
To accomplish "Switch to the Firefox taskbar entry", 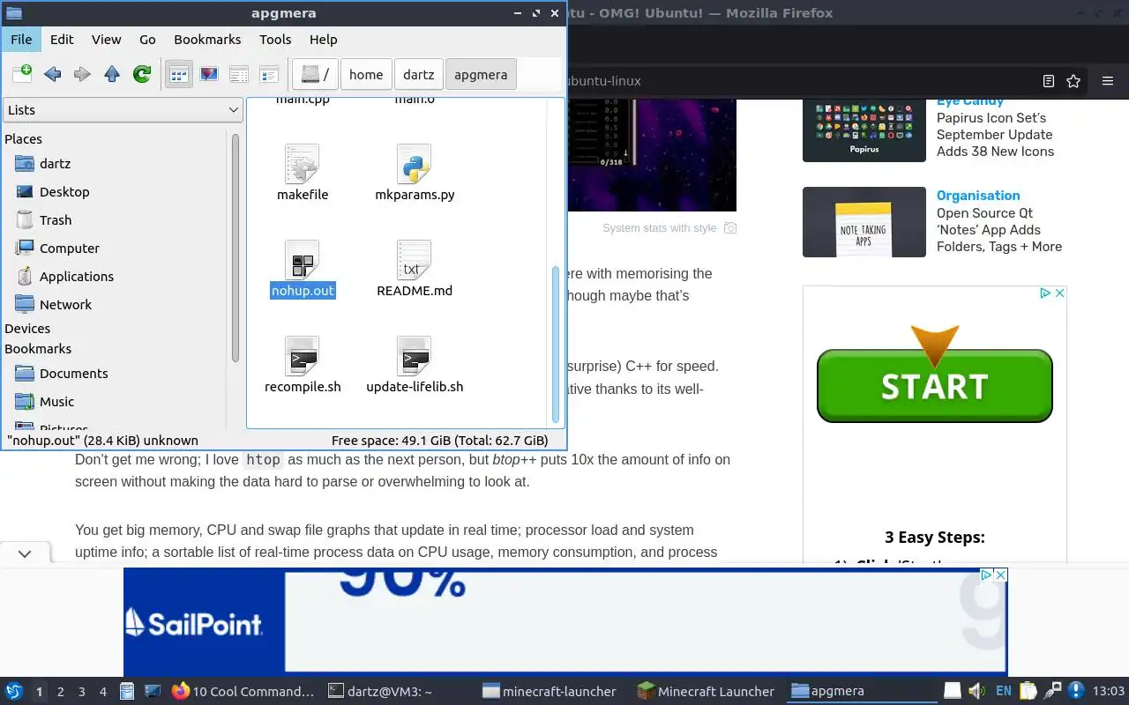I will (243, 692).
